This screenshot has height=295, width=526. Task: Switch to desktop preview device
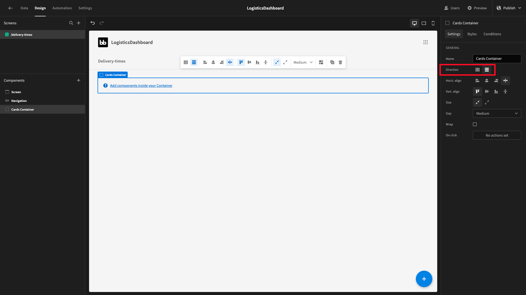pyautogui.click(x=414, y=23)
